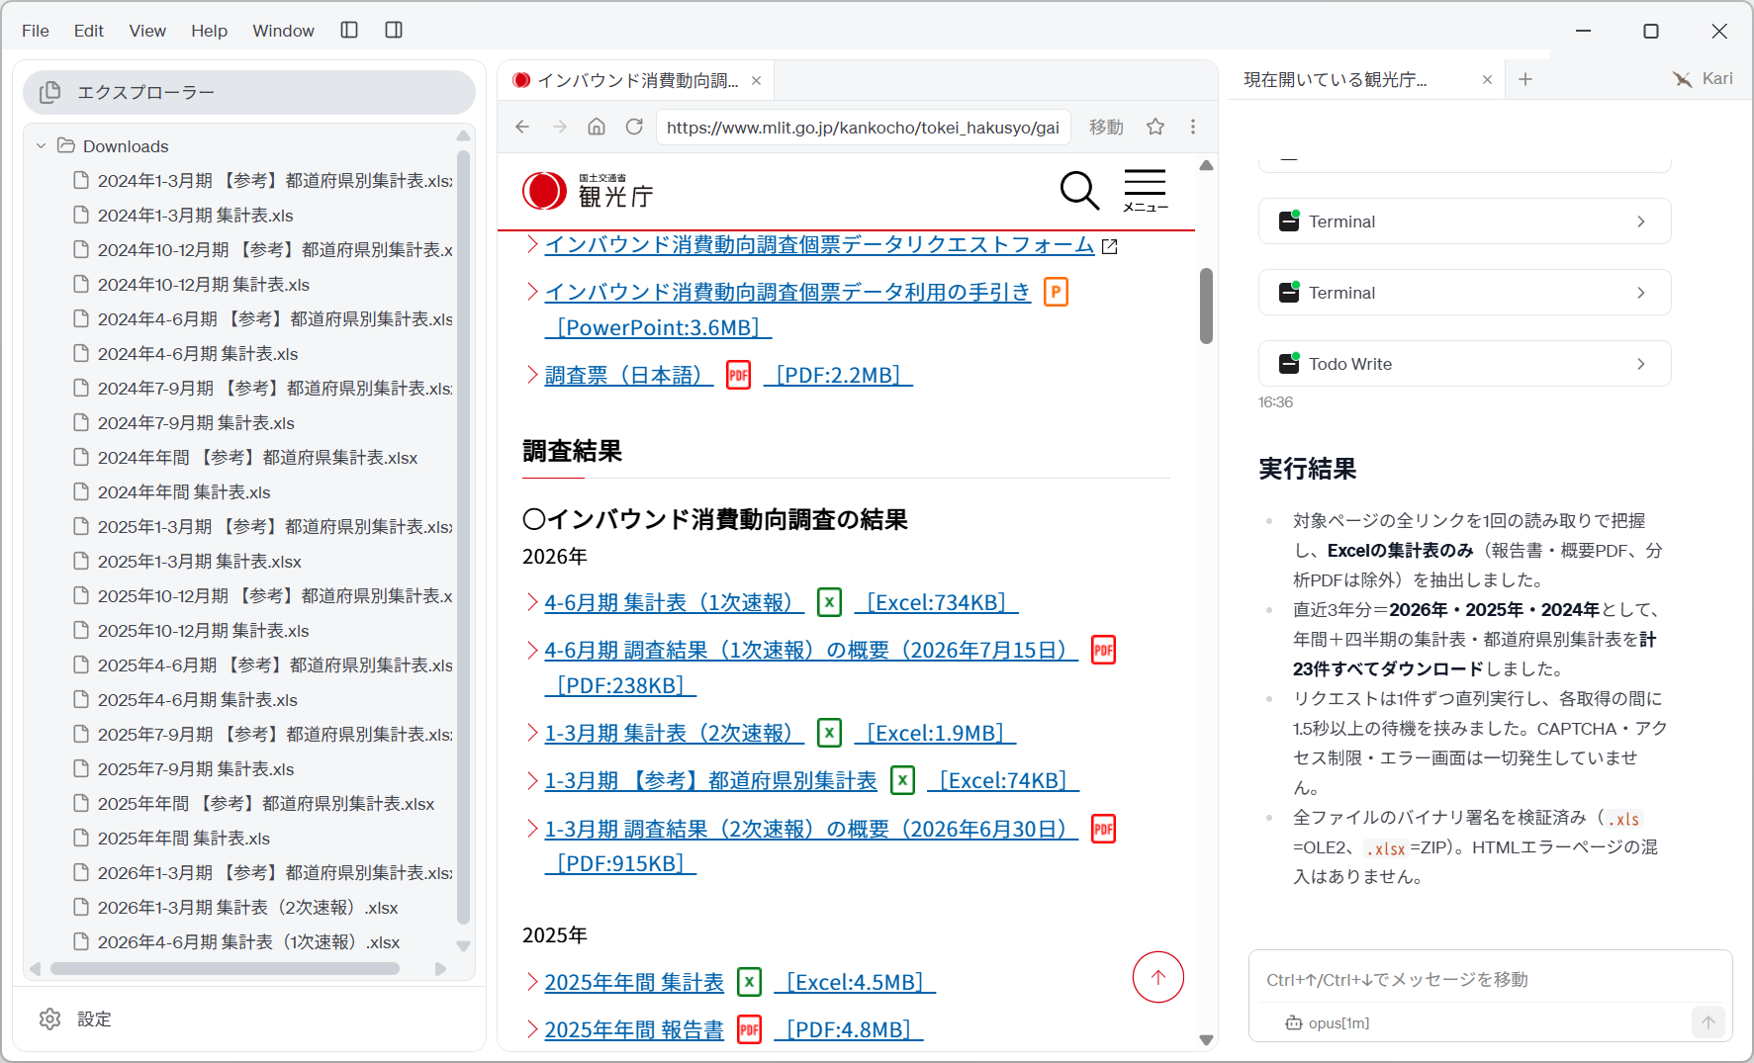Select 2025年1-3月期 集計表.xlsx file
This screenshot has height=1063, width=1754.
[x=199, y=561]
